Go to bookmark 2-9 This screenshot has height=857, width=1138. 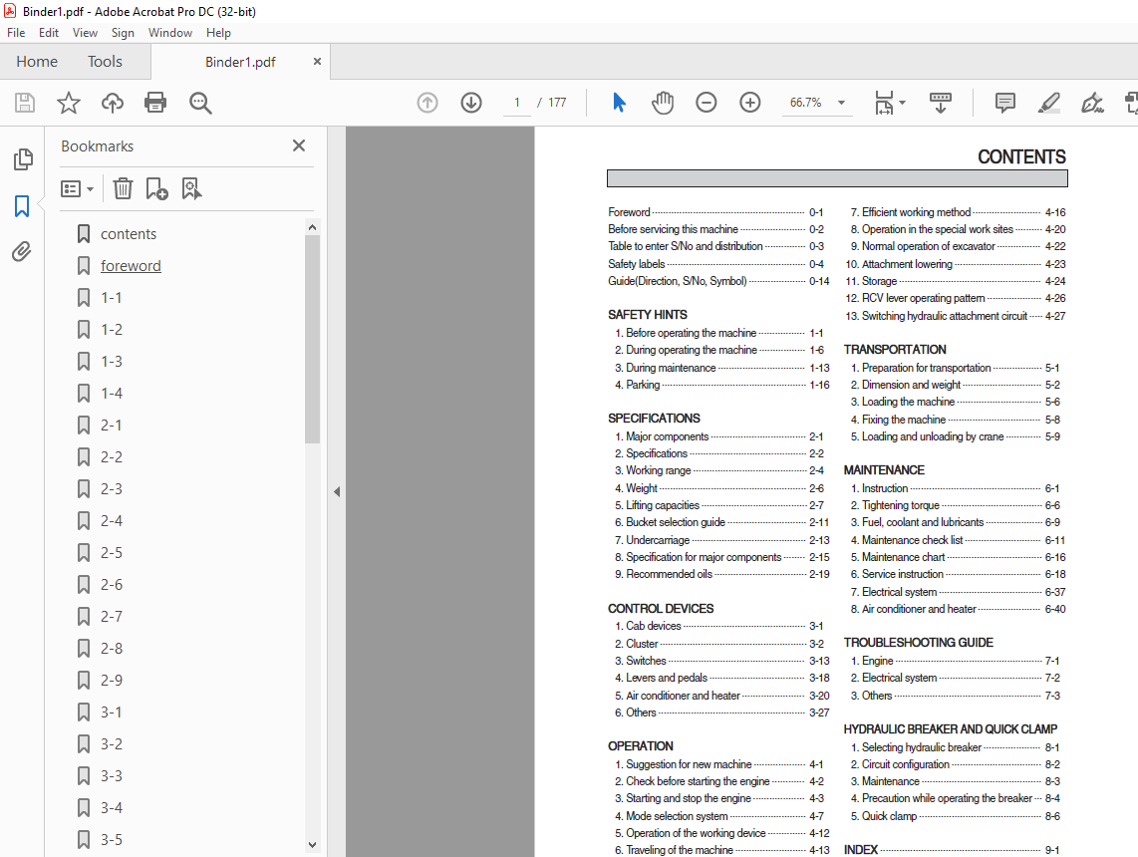click(x=111, y=680)
